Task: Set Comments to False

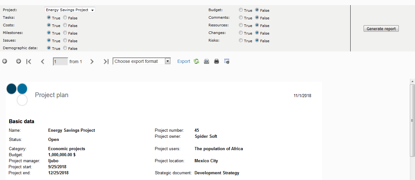Action: pyautogui.click(x=257, y=18)
